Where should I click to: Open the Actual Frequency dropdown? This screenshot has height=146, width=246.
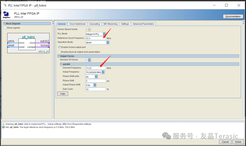coord(103,72)
